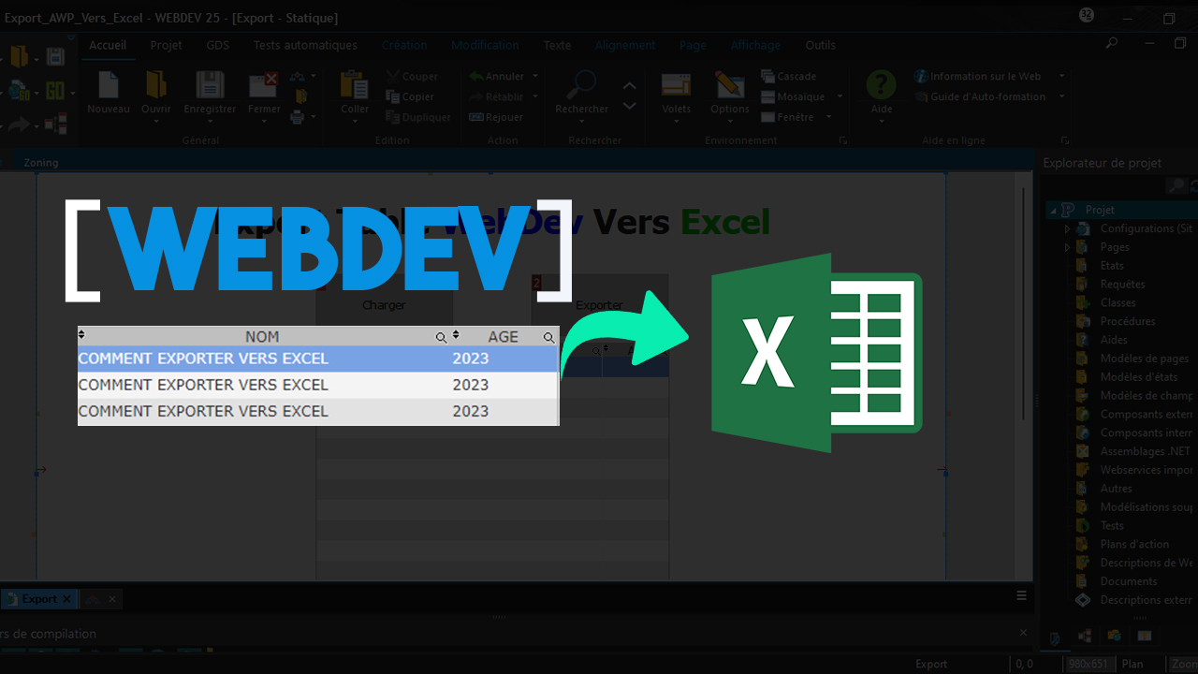Screen dimensions: 1198x674
Task: Click the 980x651 size in status bar
Action: coord(1090,664)
